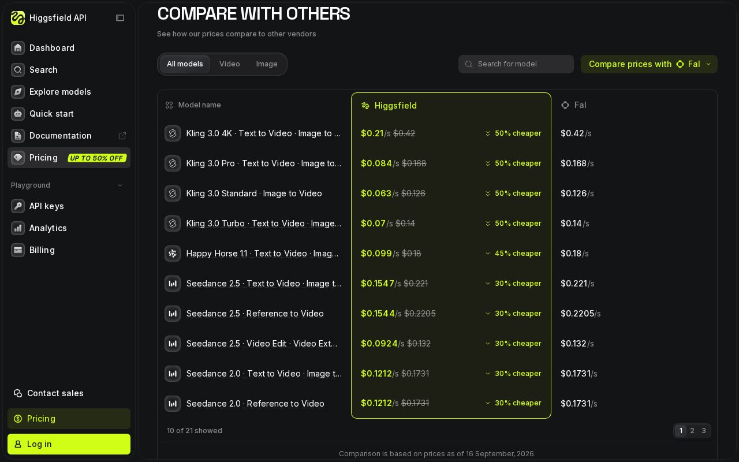
Task: Open the Compare prices with Fal dropdown
Action: pos(649,64)
